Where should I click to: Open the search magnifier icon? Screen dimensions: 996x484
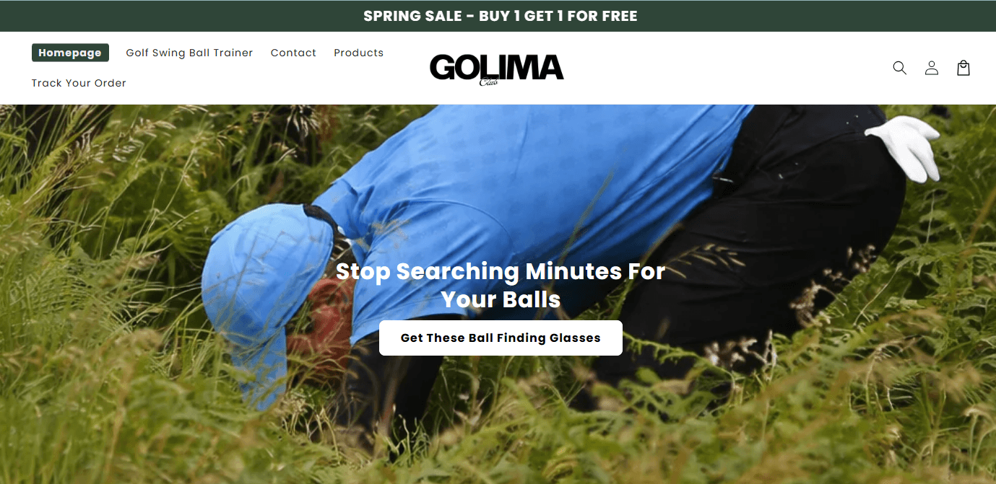(x=899, y=68)
